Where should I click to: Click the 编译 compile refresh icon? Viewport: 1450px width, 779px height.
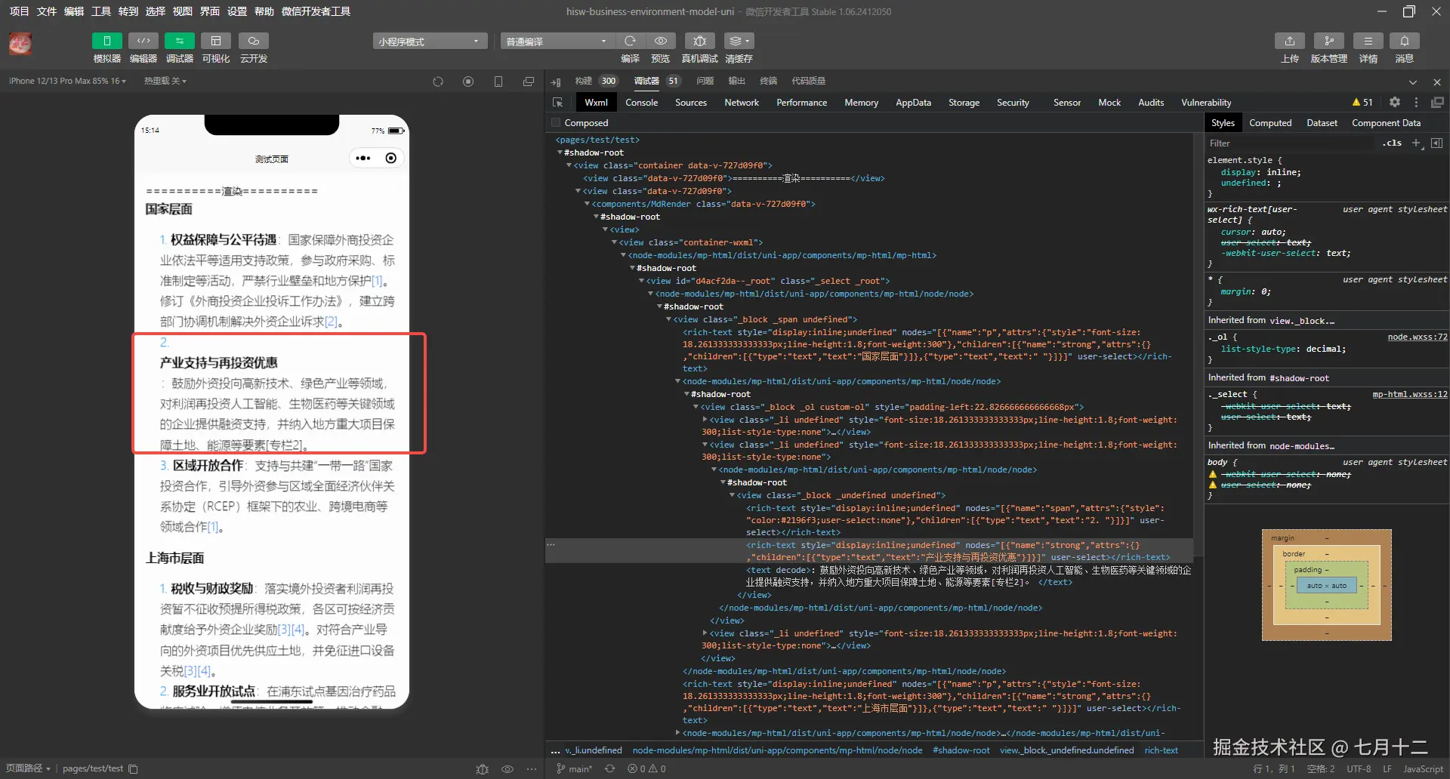coord(630,41)
